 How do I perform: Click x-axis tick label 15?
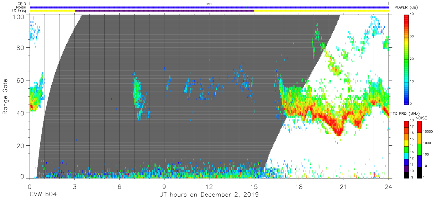point(254,186)
